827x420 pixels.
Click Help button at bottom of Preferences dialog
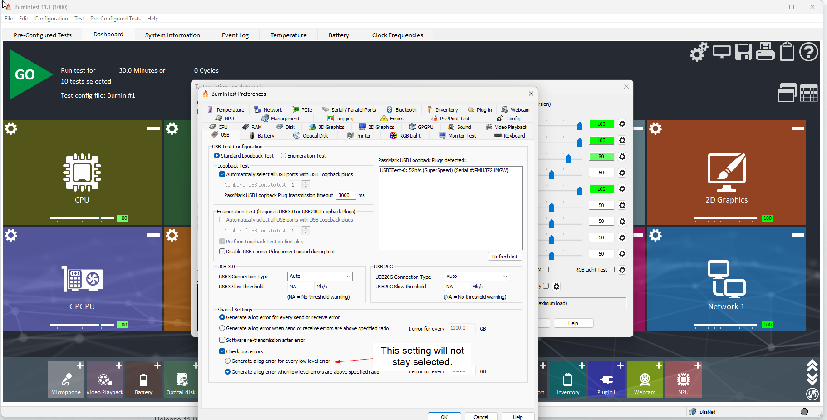(518, 417)
